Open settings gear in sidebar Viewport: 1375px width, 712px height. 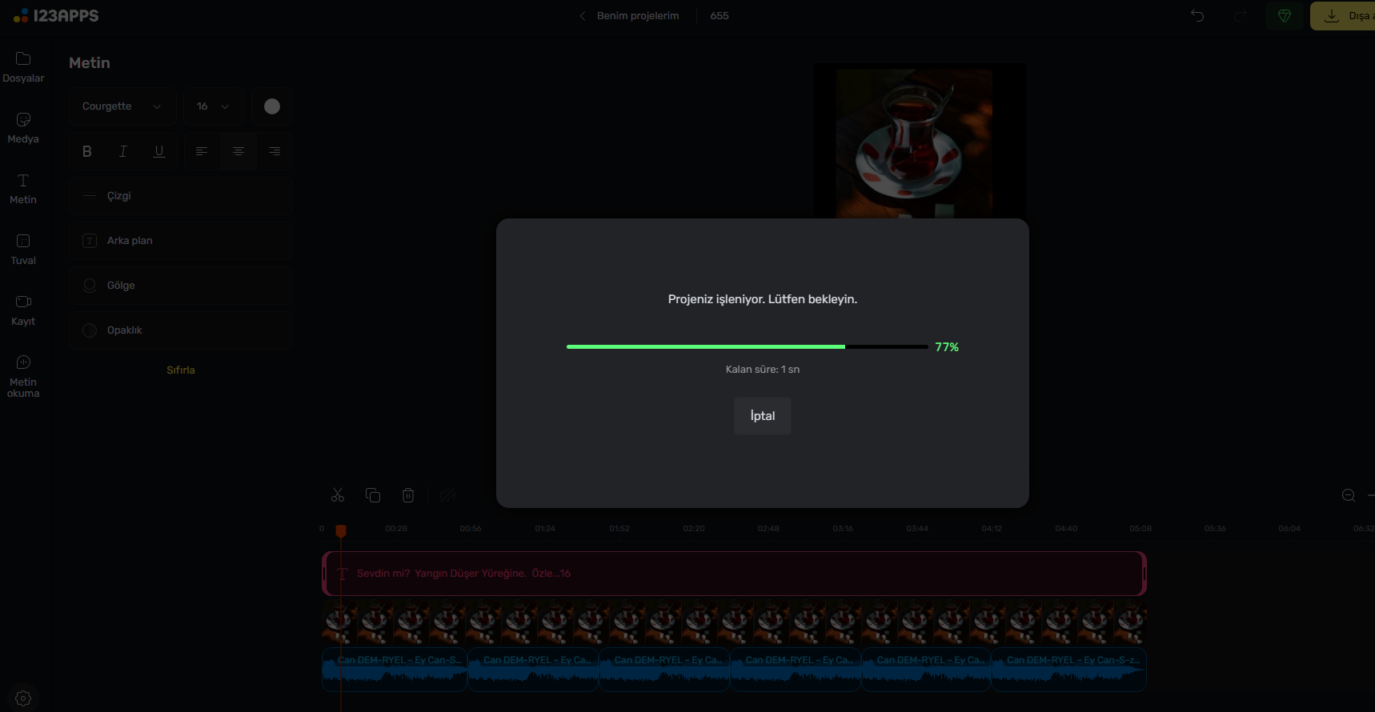23,698
